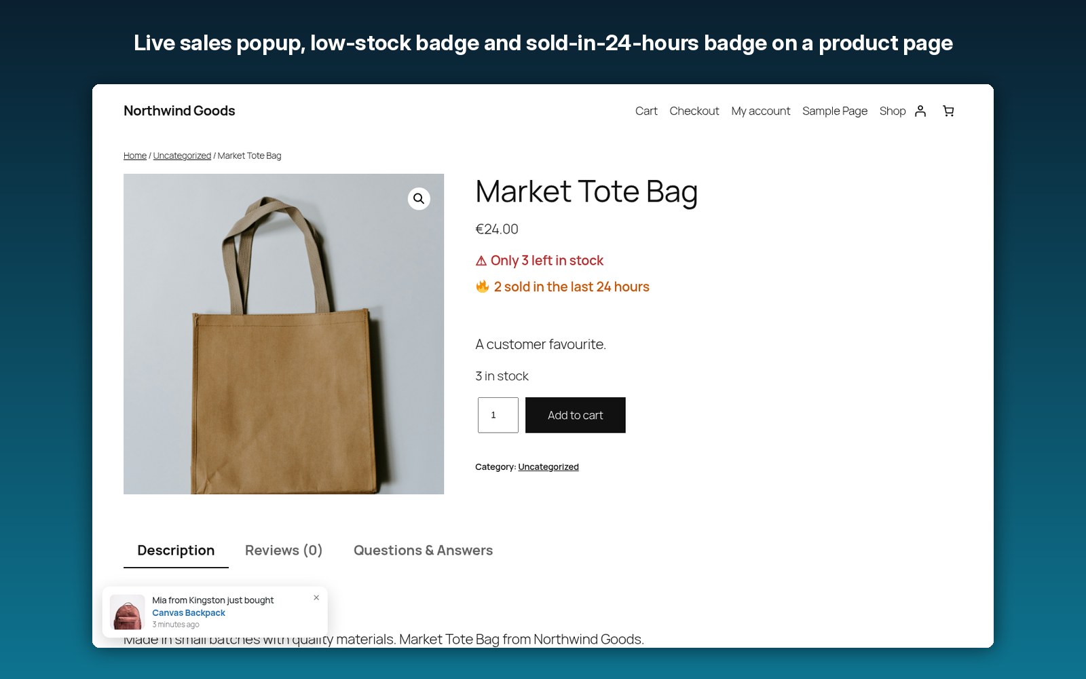Screen dimensions: 1086x679
Task: Open the Questions & Answers tab
Action: 423,551
